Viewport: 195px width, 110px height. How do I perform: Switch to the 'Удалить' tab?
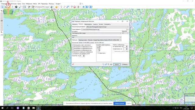tap(95, 24)
